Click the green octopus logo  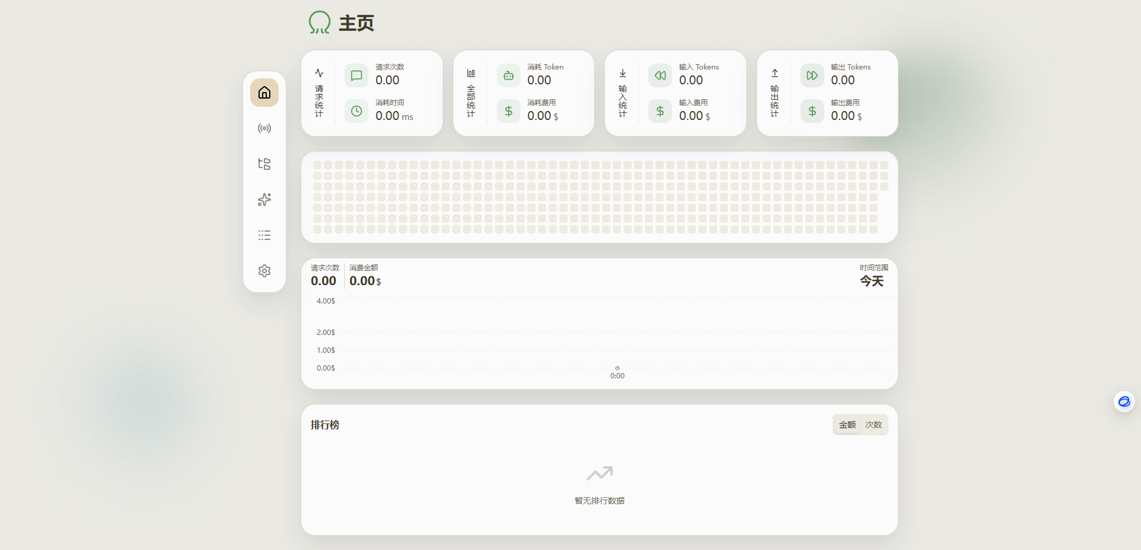(319, 23)
